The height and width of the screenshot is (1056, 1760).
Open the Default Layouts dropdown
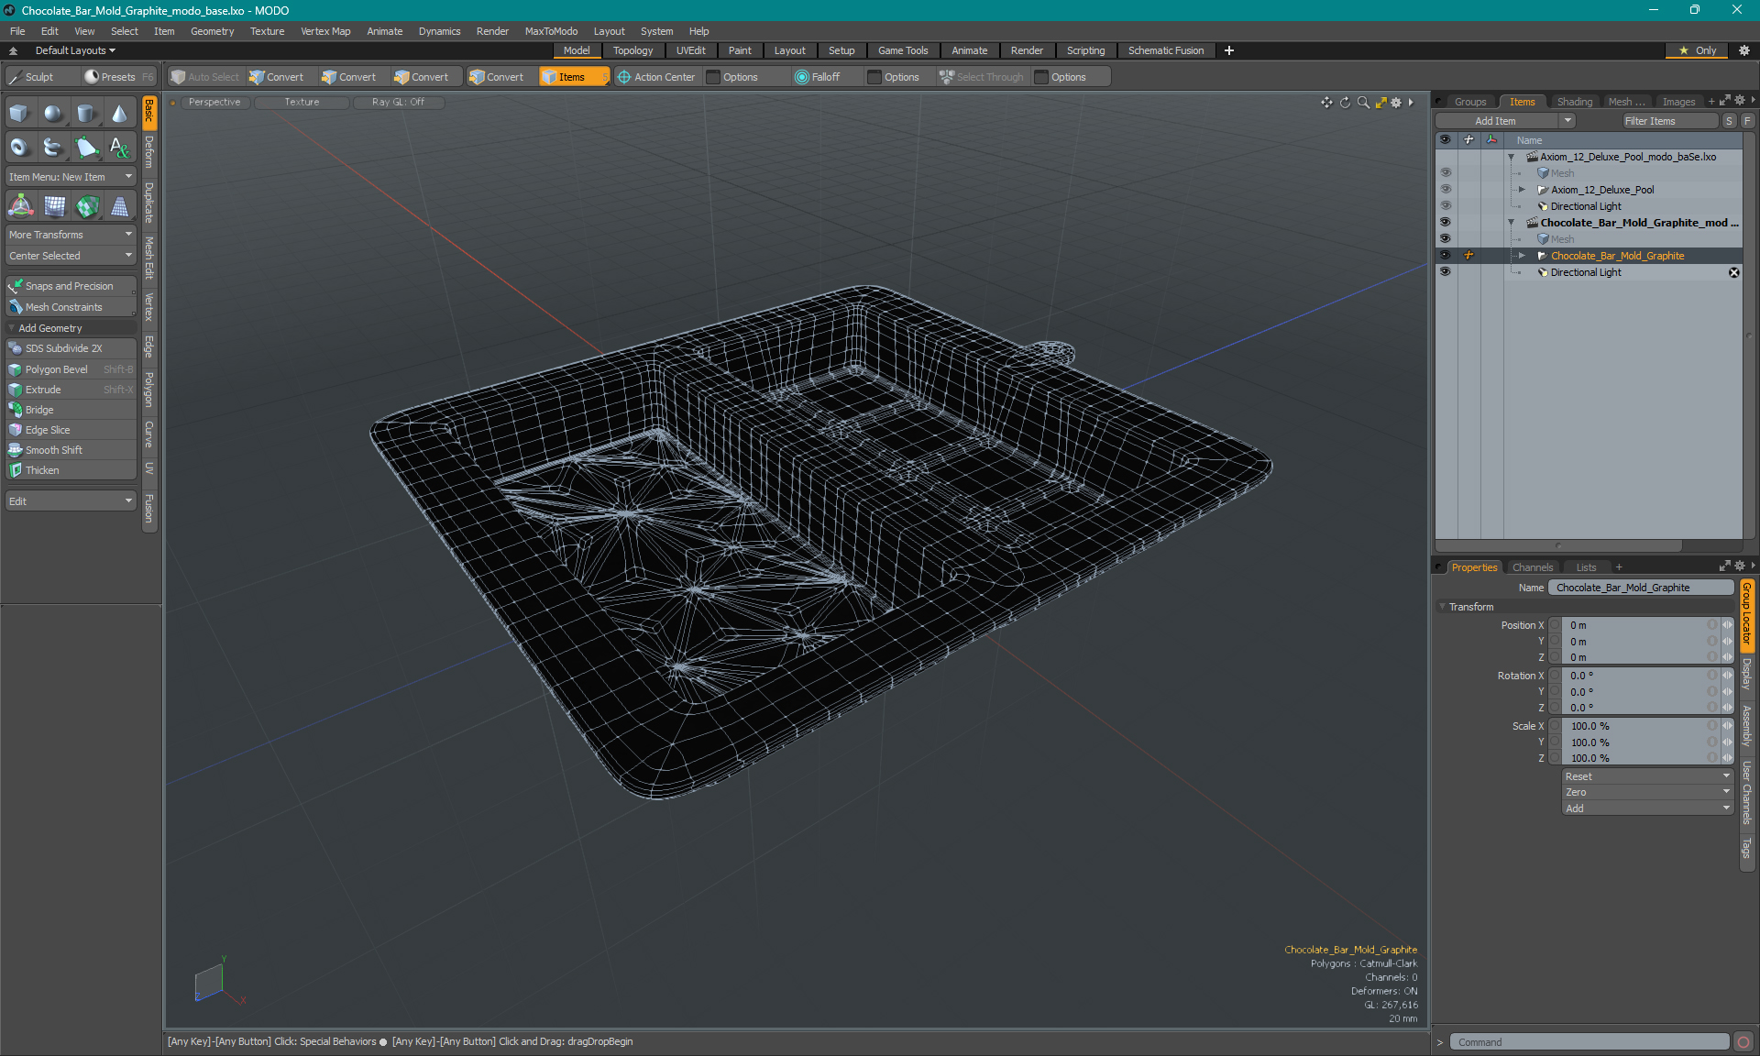point(69,50)
